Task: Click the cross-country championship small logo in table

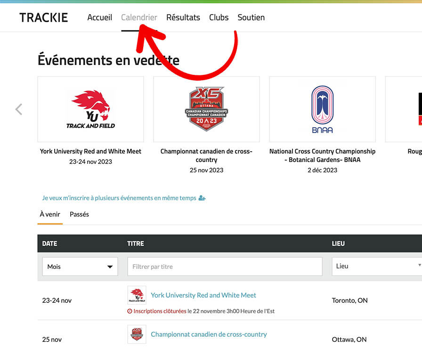Action: 137,334
